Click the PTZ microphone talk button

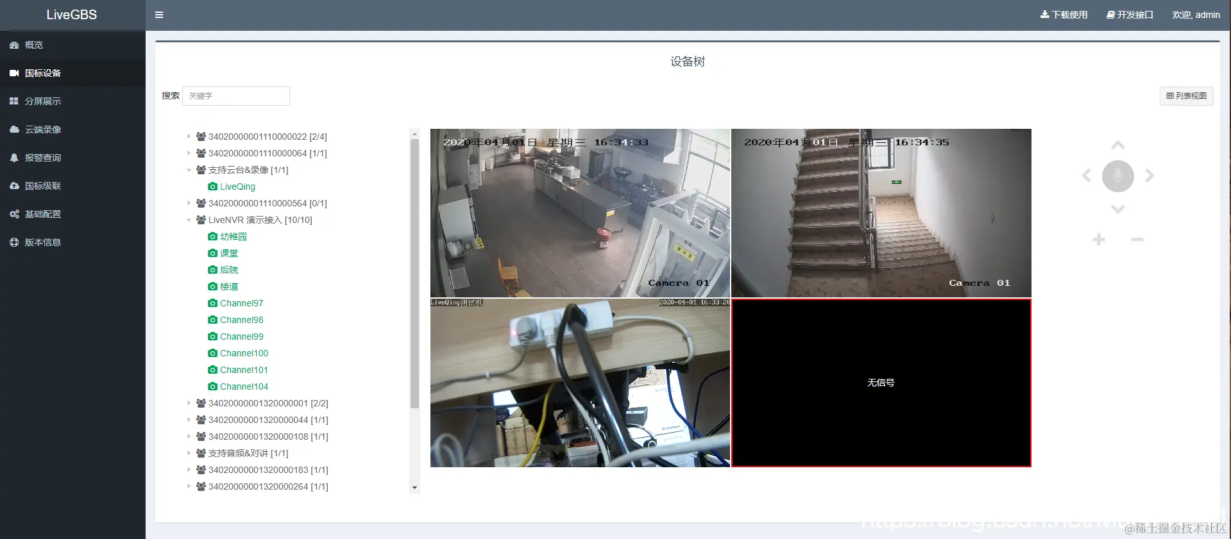point(1118,176)
